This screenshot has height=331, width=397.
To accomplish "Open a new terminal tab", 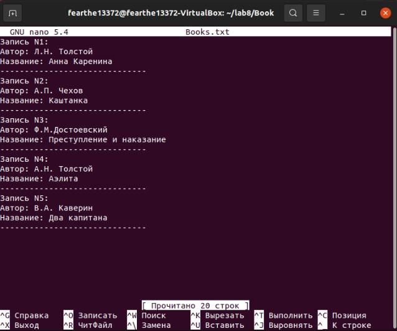I will (12, 13).
